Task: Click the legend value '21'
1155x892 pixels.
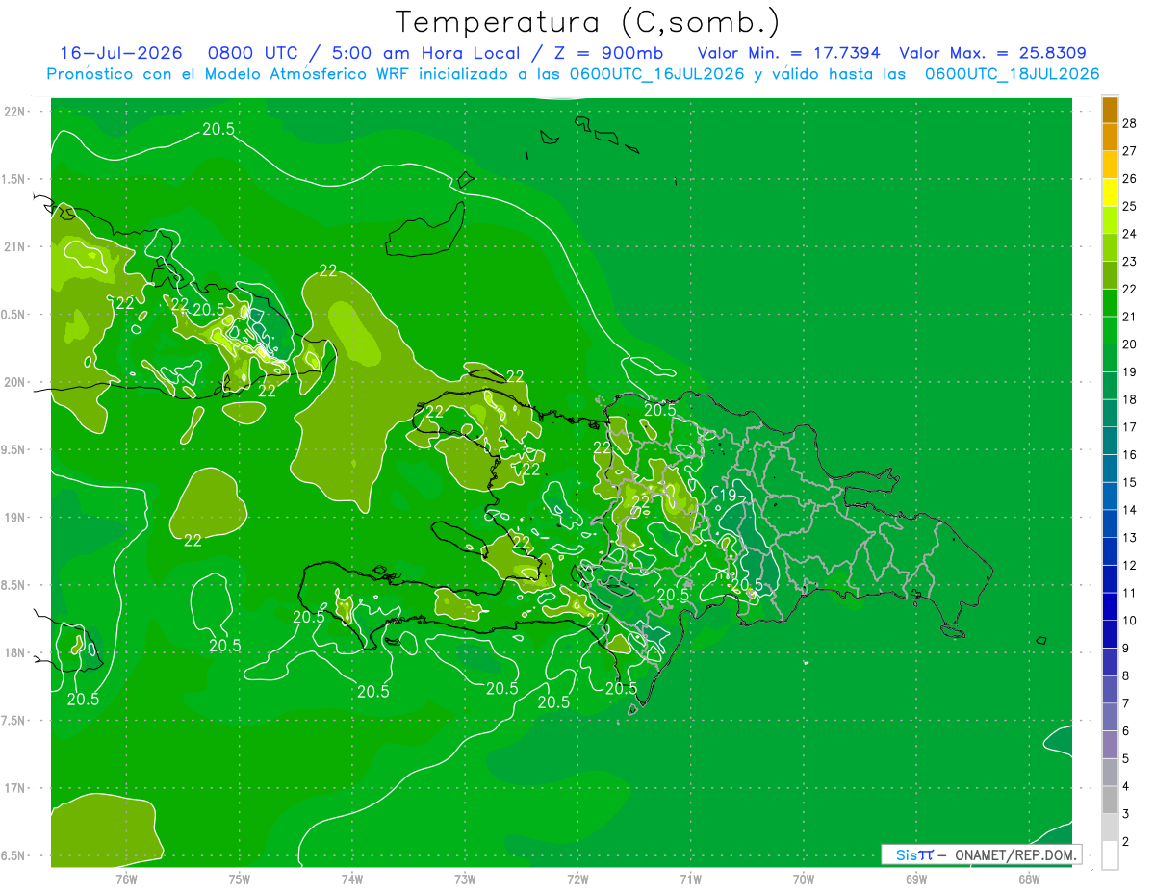Action: click(x=1129, y=317)
